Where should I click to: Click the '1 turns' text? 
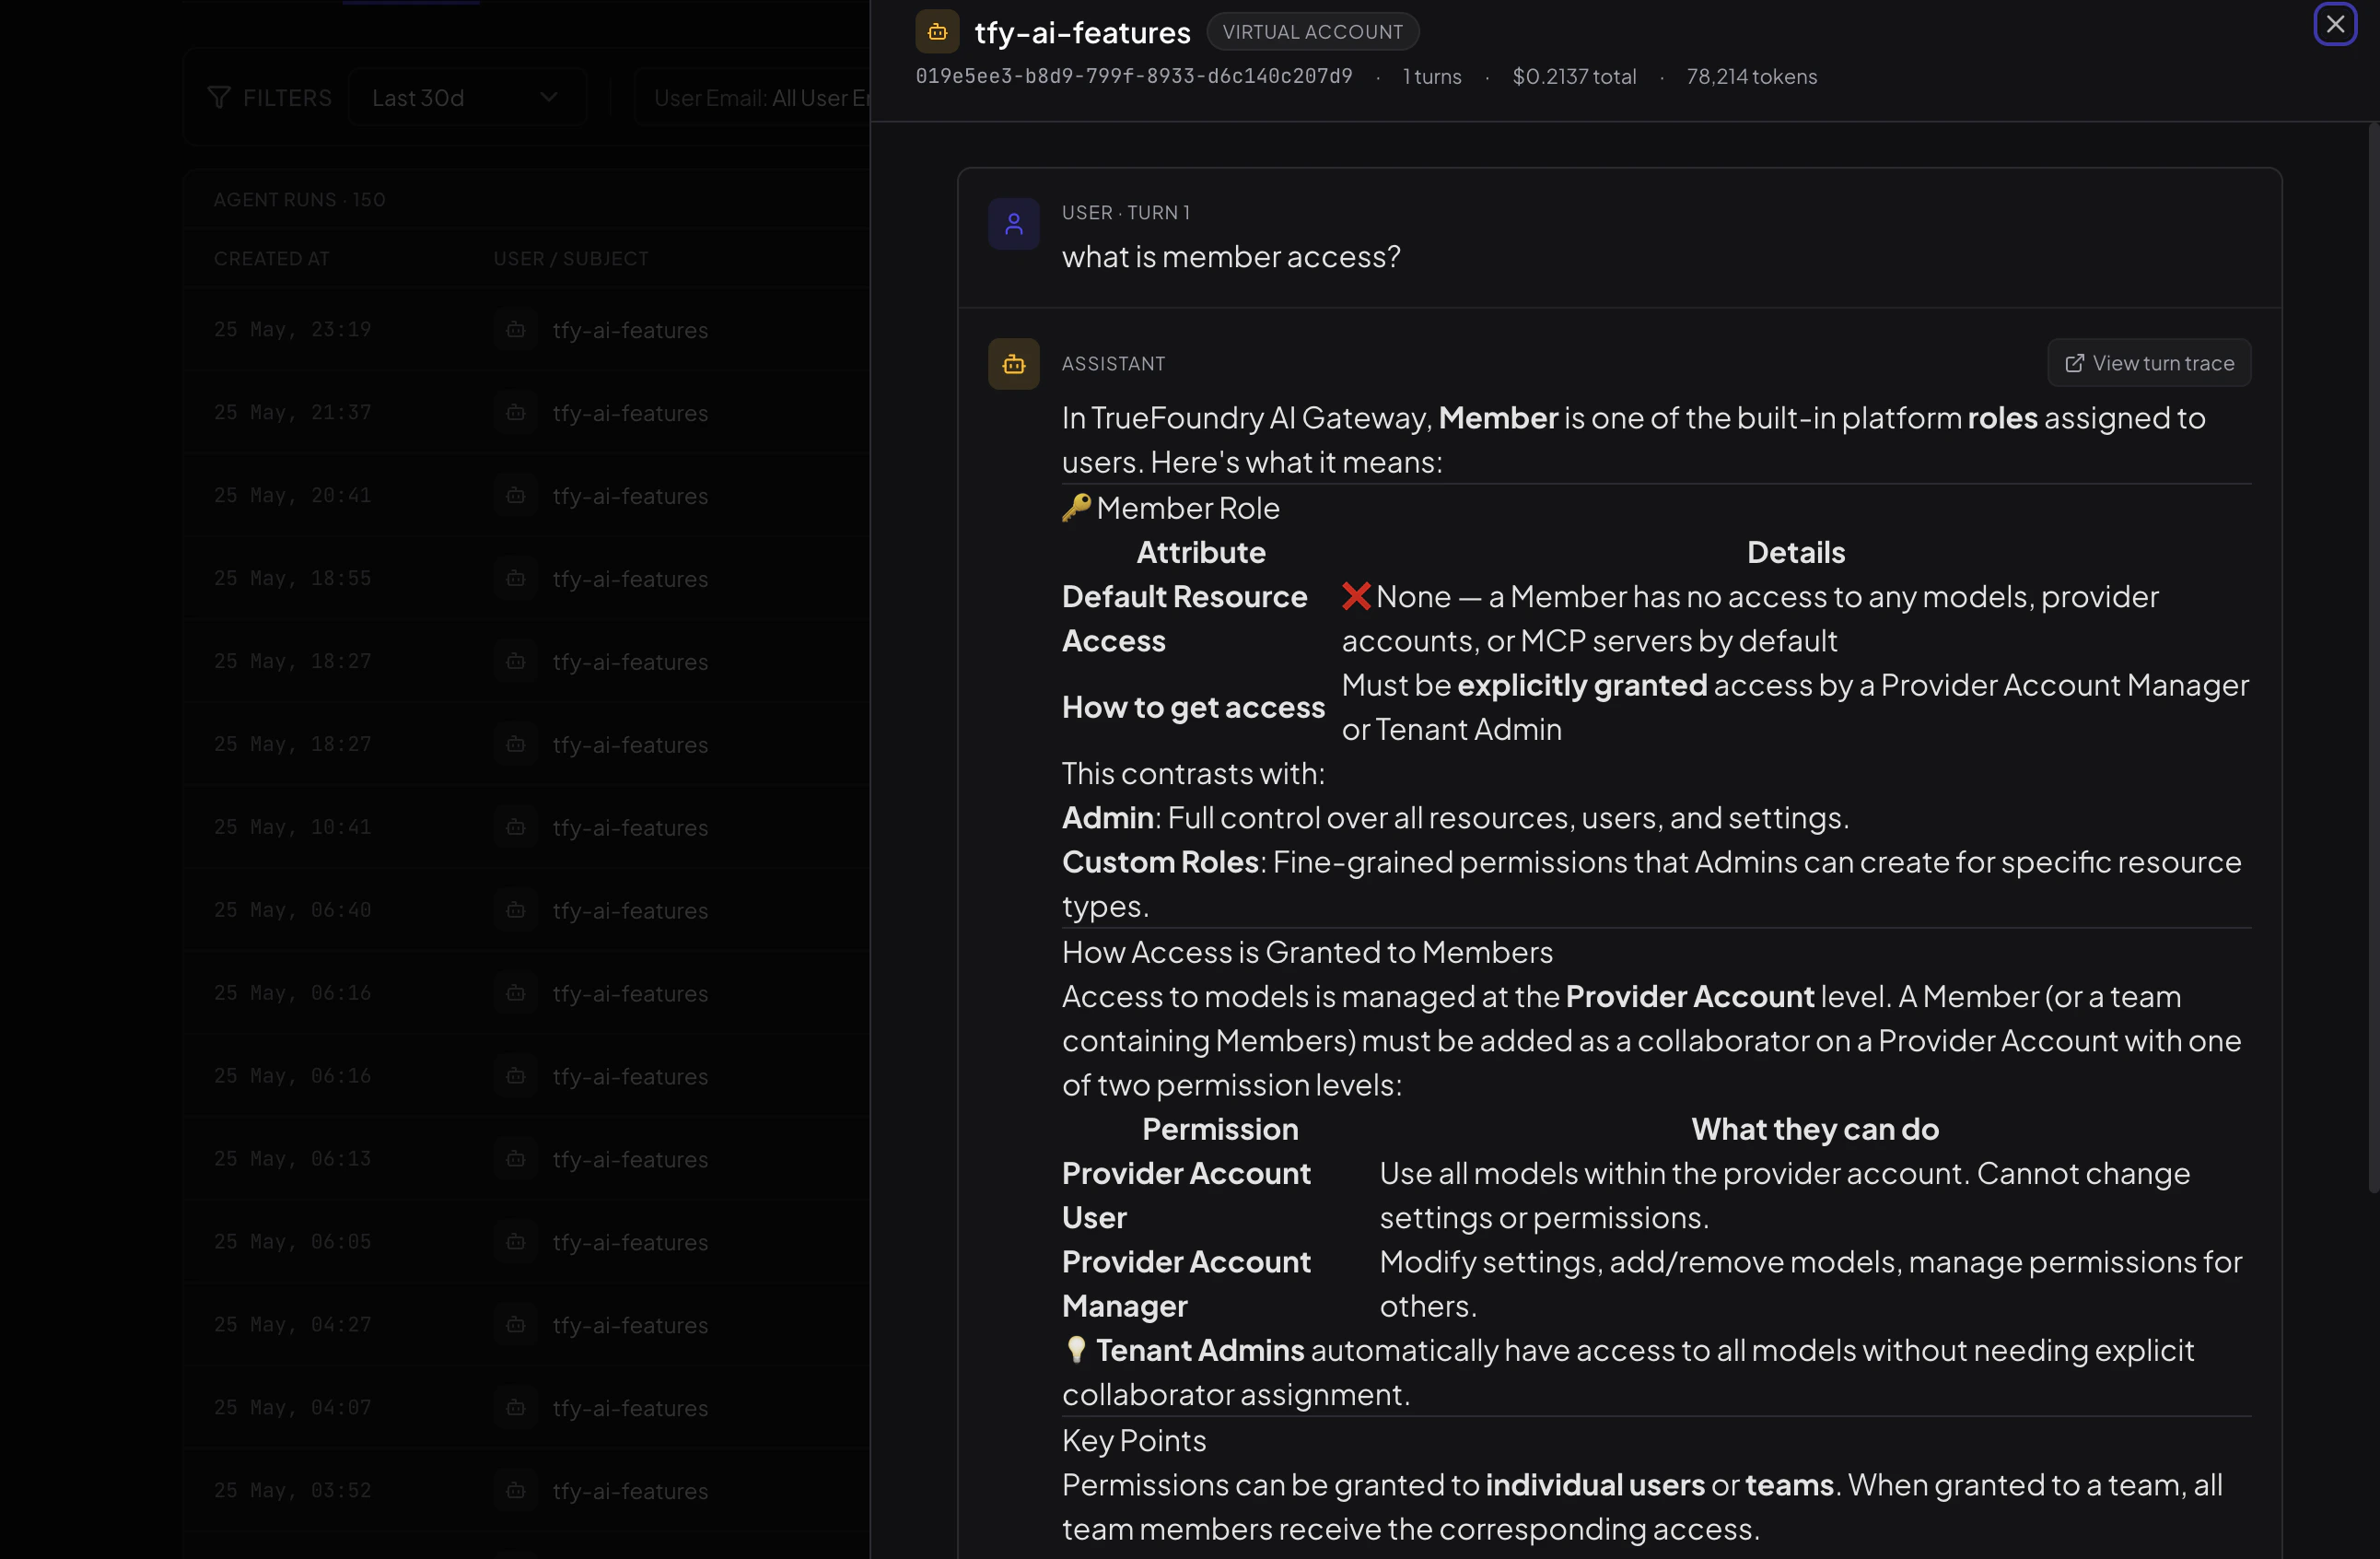coord(1431,76)
